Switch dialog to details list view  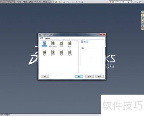point(87,42)
